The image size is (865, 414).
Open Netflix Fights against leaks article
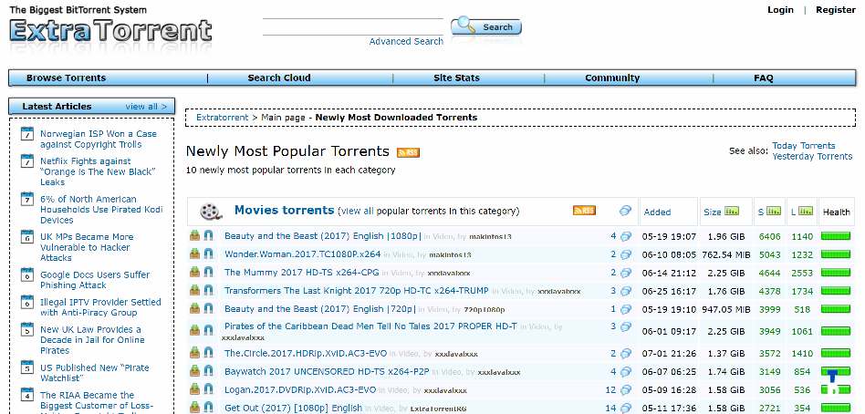click(x=97, y=171)
